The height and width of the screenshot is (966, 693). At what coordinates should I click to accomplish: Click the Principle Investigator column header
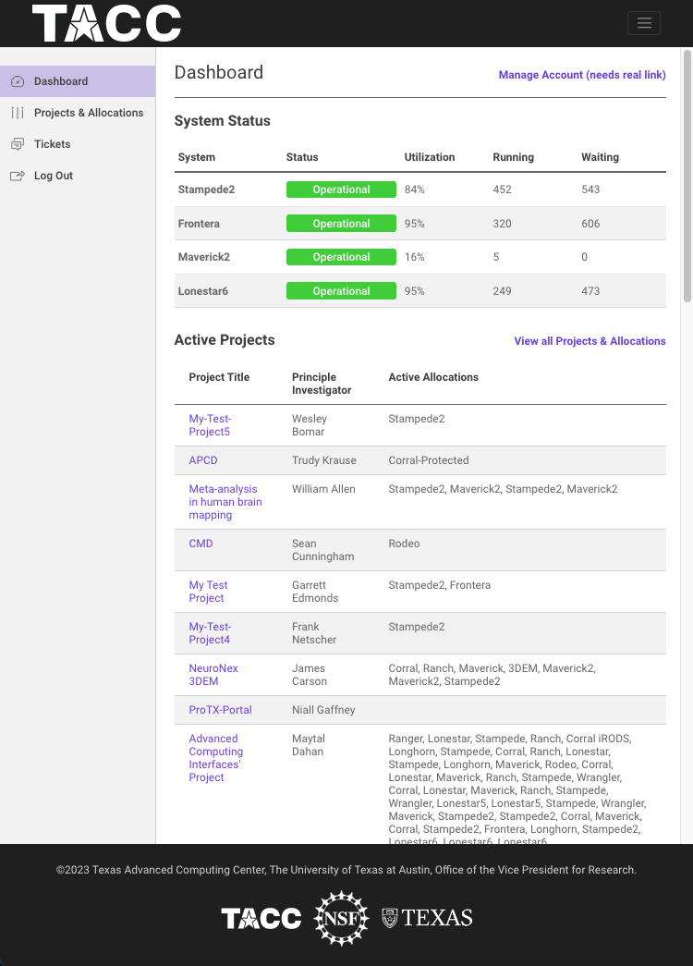click(x=322, y=384)
